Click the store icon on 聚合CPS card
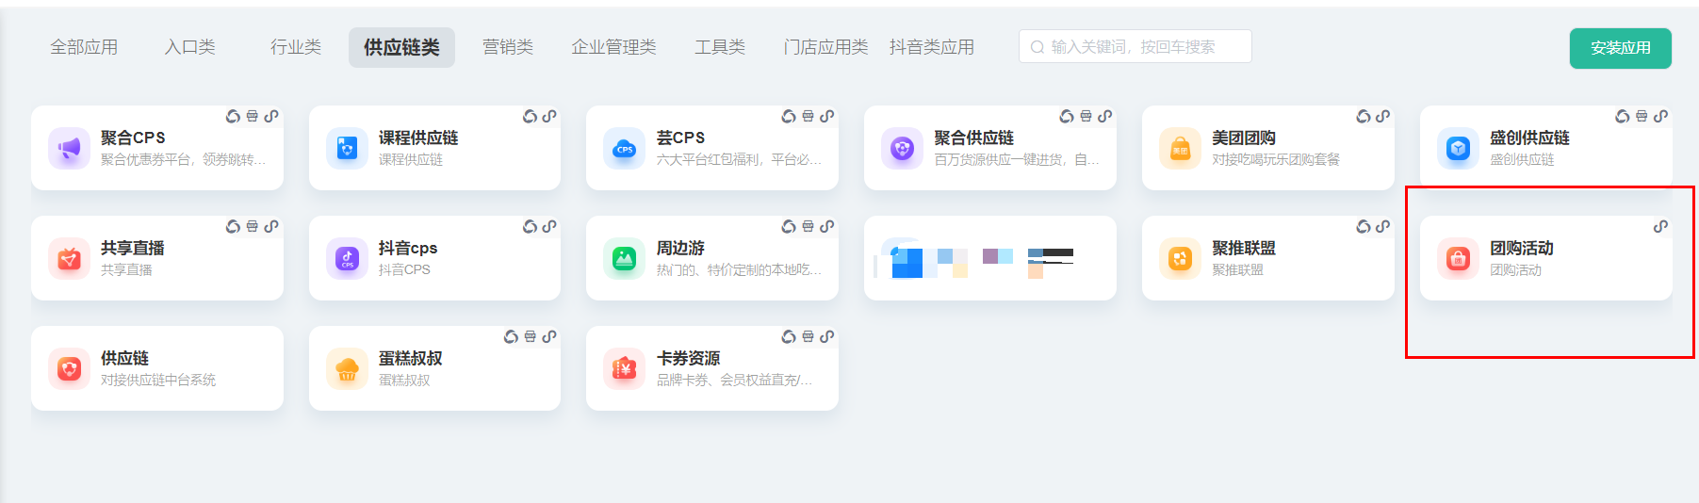1699x503 pixels. coord(253,117)
